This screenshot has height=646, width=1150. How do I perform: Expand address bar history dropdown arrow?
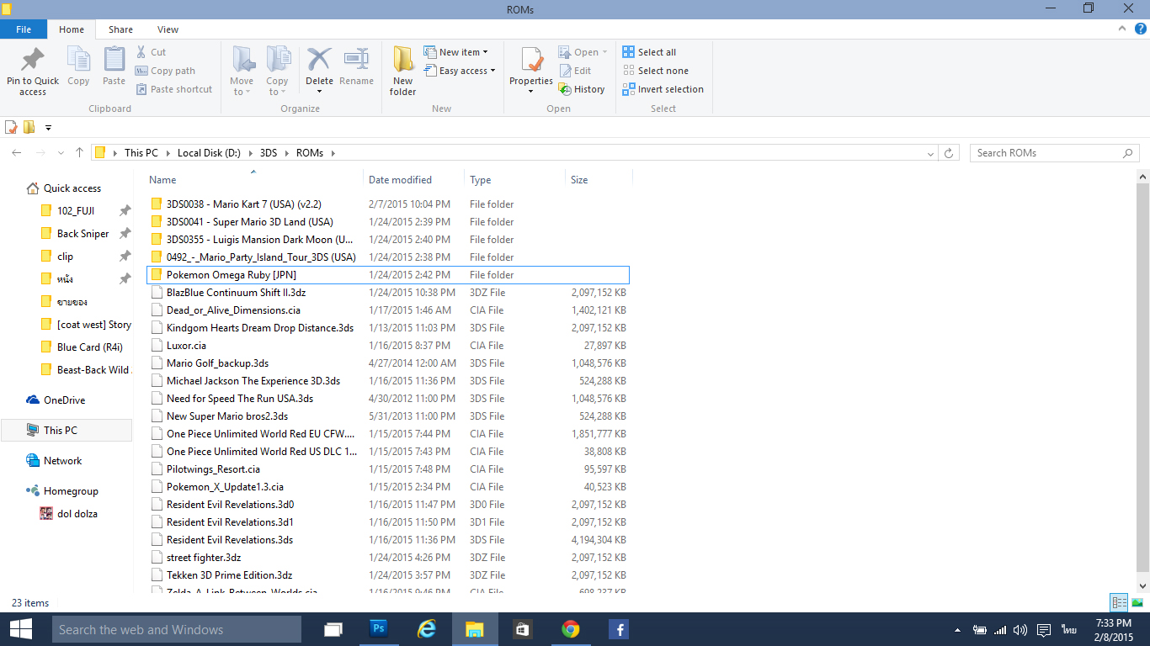pos(929,153)
